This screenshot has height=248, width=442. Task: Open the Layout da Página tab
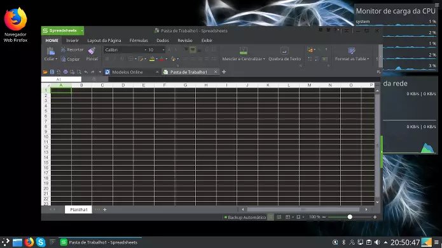click(x=104, y=41)
